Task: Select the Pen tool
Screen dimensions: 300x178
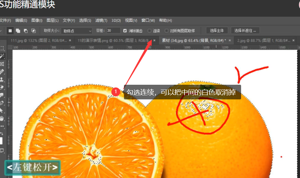Action: click(x=2, y=103)
